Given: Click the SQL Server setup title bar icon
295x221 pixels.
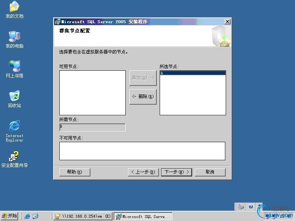Looking at the screenshot, I should tap(58, 22).
